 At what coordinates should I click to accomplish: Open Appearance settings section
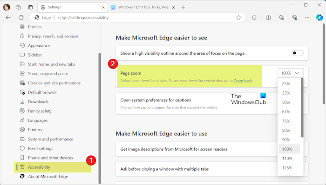click(39, 45)
